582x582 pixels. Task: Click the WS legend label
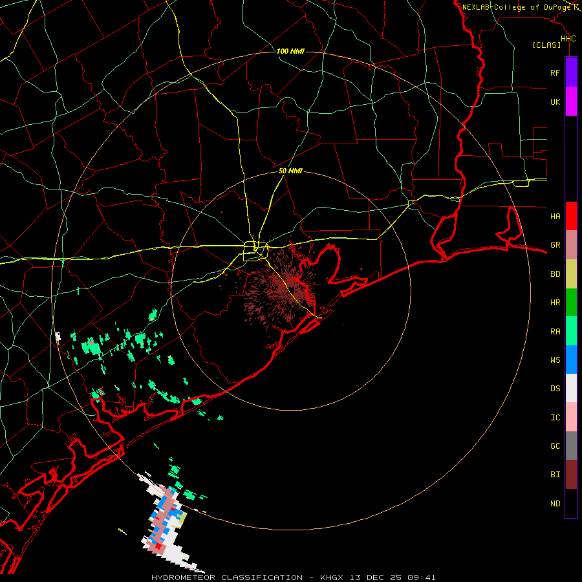point(555,360)
